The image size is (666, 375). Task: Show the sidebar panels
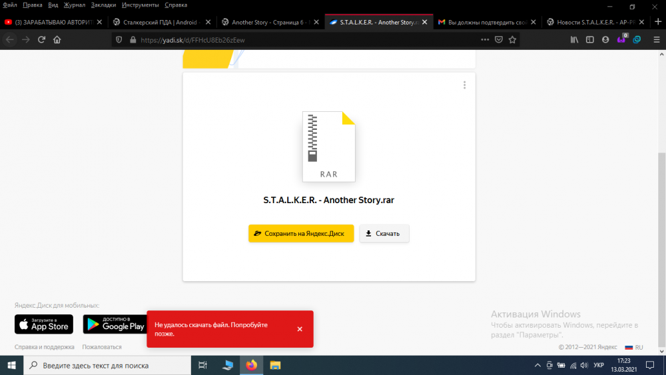[x=590, y=39]
